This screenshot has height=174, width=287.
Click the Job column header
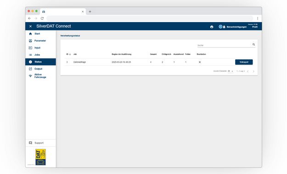point(75,54)
